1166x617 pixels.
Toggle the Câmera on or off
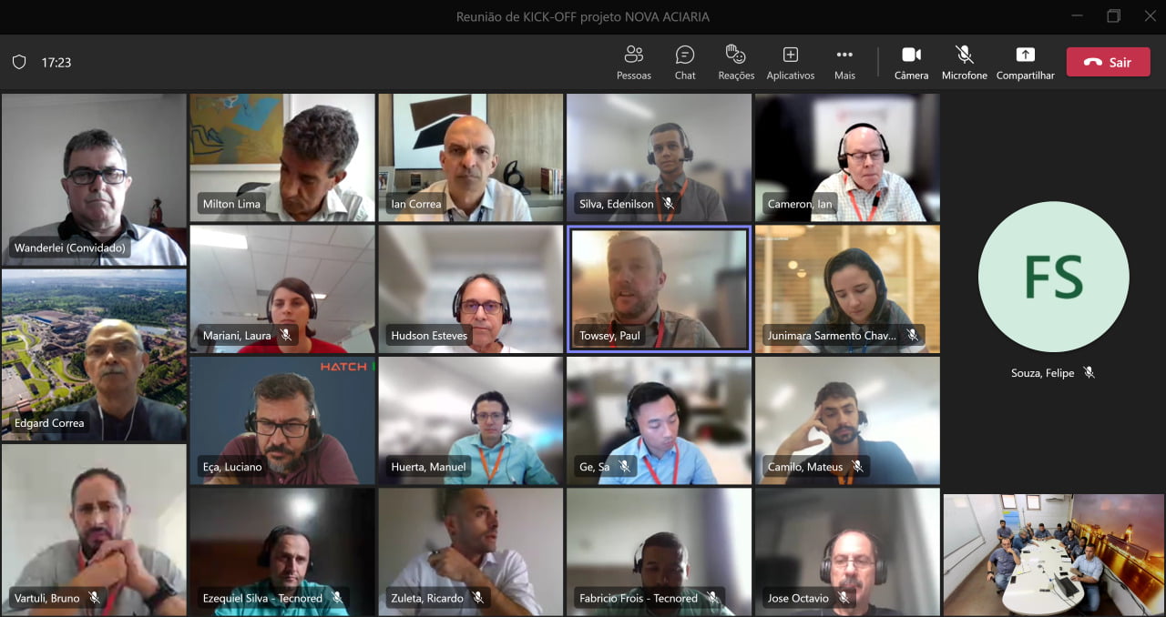click(911, 63)
